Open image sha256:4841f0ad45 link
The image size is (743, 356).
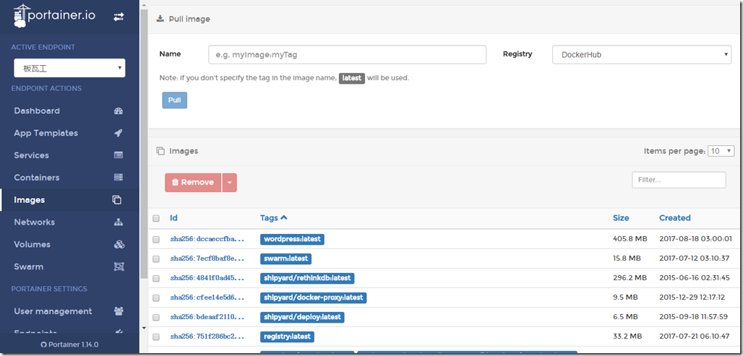point(207,278)
